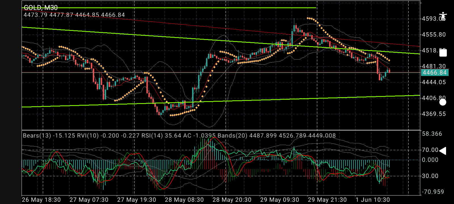Image resolution: width=454 pixels, height=204 pixels.
Task: Tap the 27 May 19:30 time label
Action: pyautogui.click(x=137, y=200)
